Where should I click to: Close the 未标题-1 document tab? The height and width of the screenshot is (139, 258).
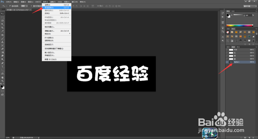(30, 10)
